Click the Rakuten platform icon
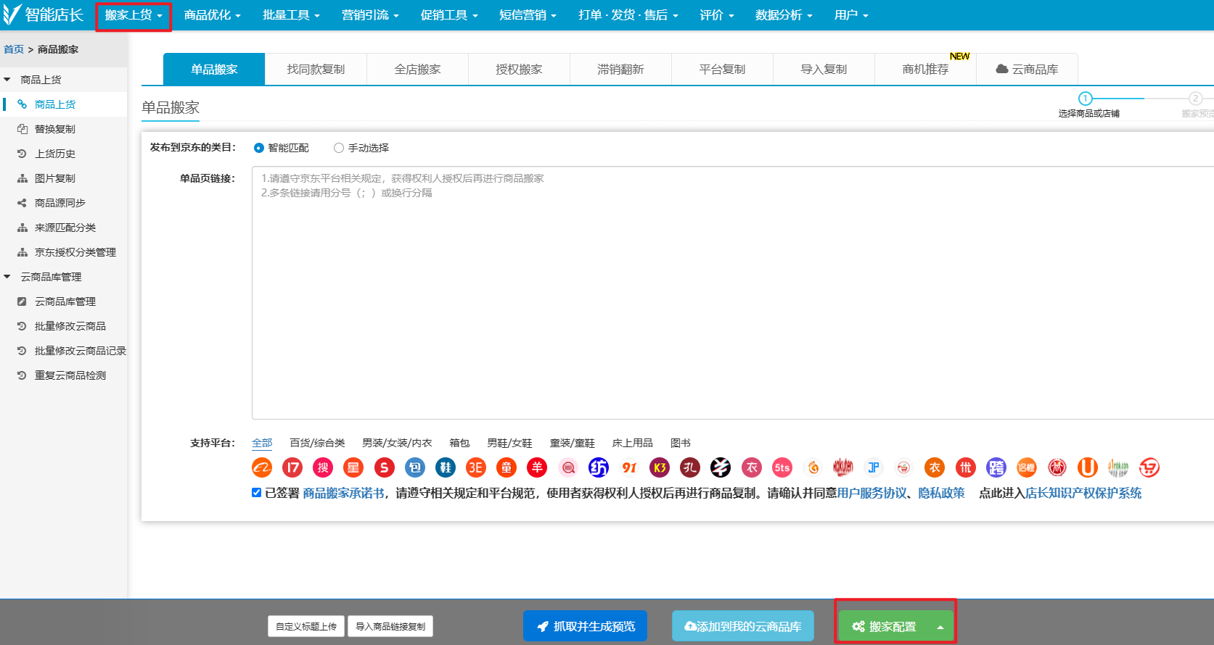The image size is (1214, 645). coord(843,467)
